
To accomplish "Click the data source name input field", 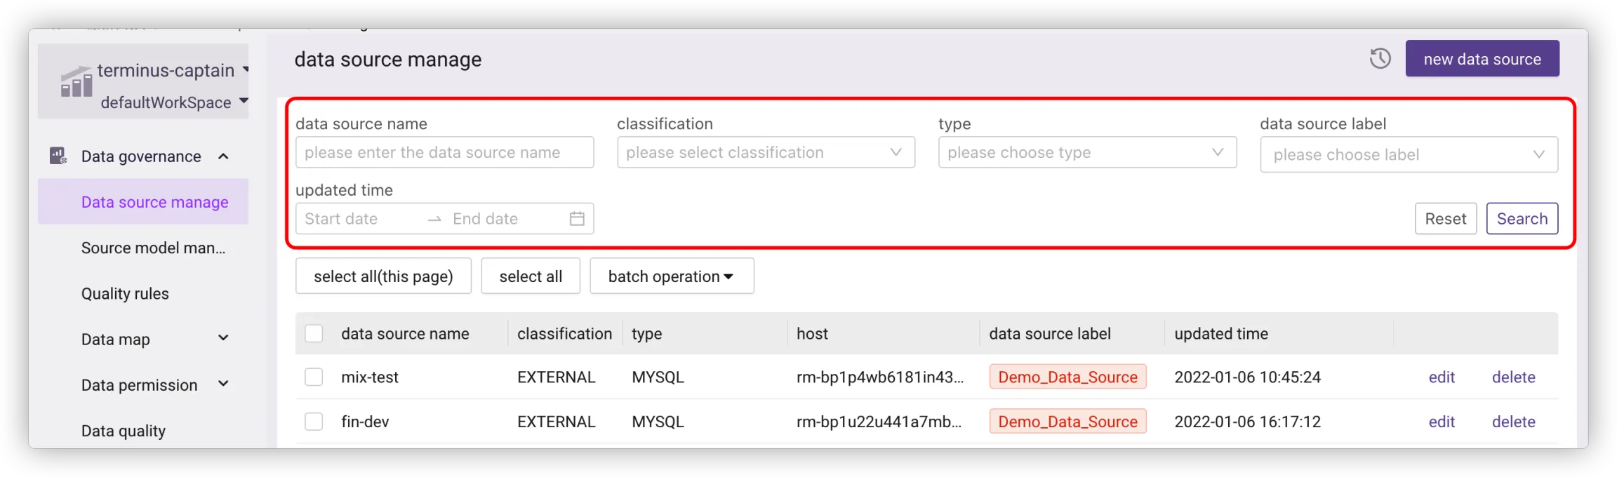I will pos(444,152).
